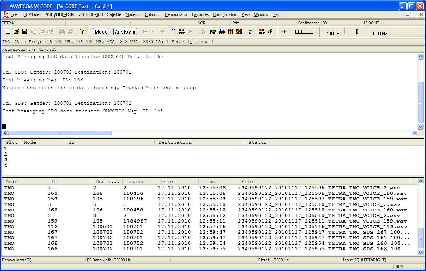Open the VHF/UHF-SUB menu
426x271 pixels.
(90, 15)
